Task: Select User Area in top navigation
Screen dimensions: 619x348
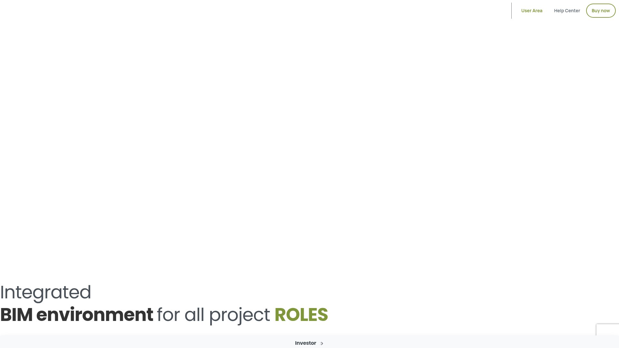Action: (x=532, y=10)
